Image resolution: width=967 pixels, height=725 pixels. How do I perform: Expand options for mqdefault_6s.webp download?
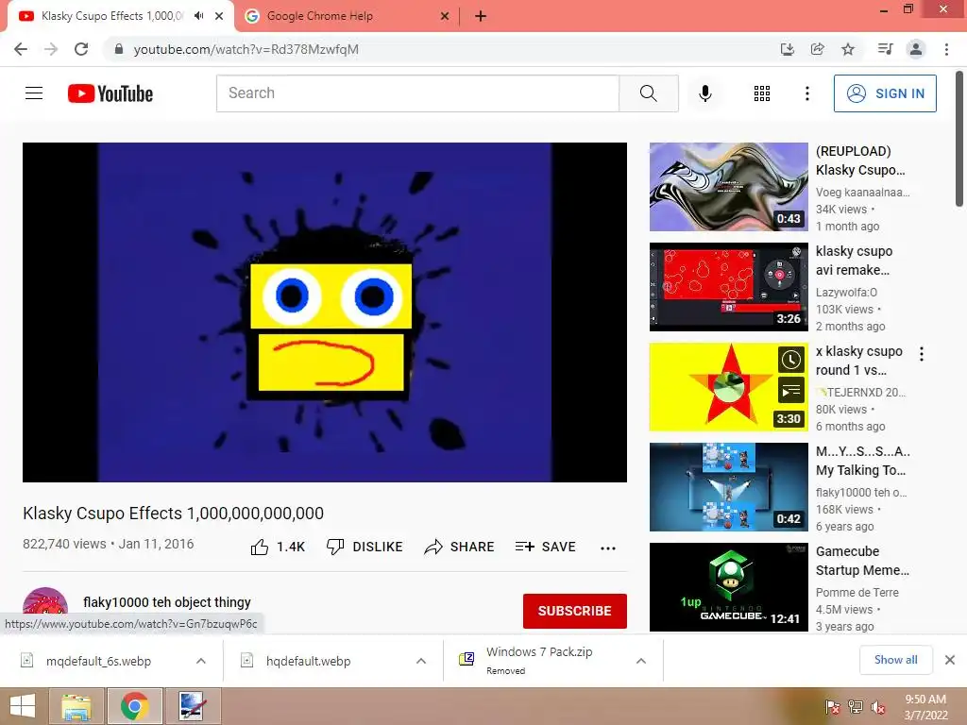tap(201, 661)
